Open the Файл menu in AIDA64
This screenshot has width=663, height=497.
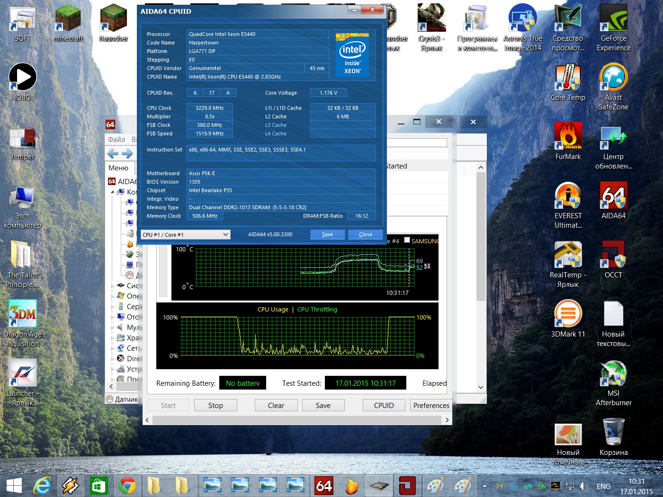click(x=116, y=139)
